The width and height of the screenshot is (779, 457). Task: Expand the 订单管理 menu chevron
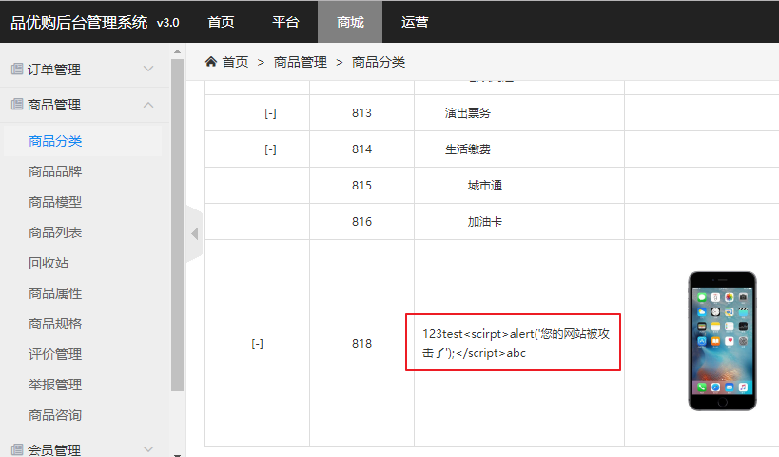pyautogui.click(x=148, y=69)
